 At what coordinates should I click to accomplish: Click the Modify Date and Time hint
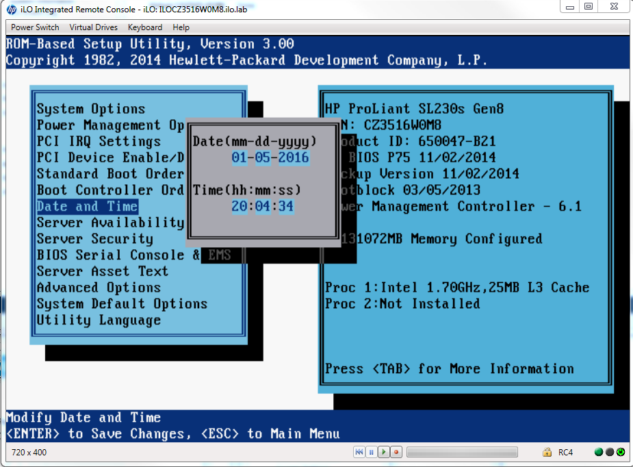click(83, 417)
